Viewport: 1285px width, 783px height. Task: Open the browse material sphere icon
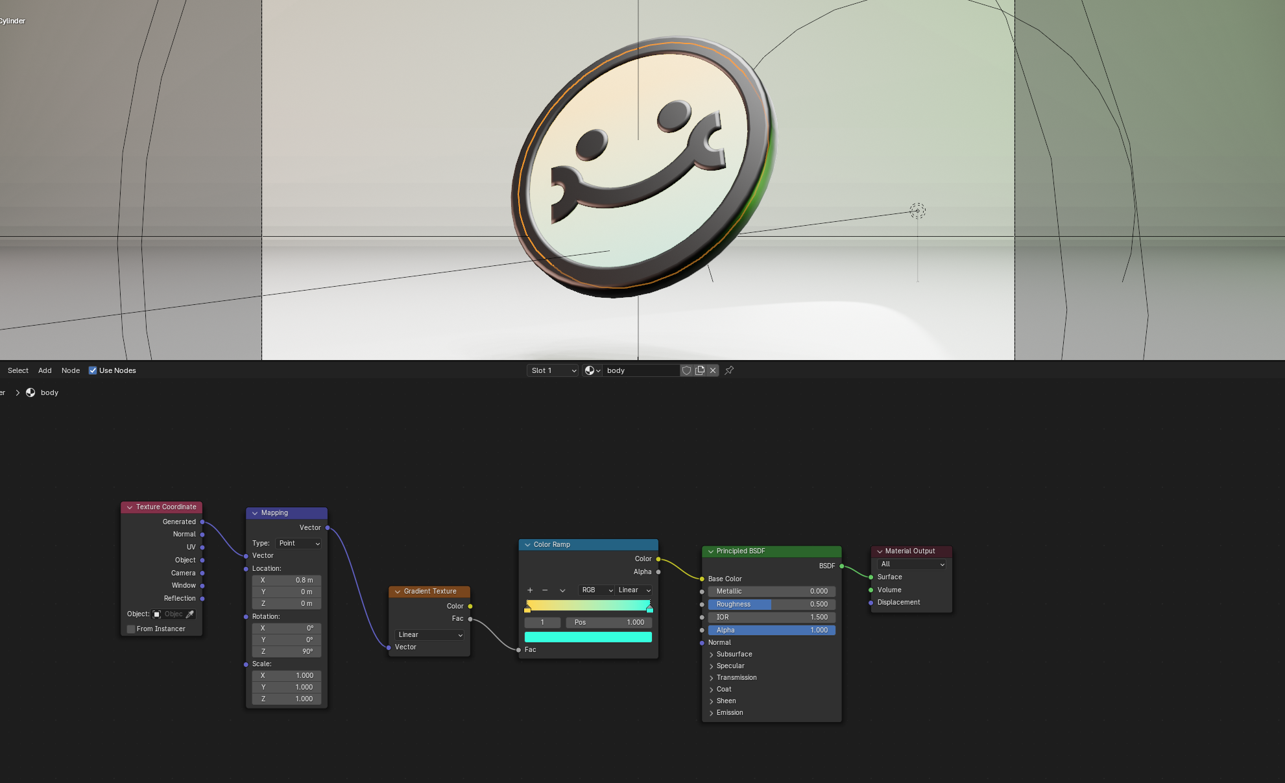point(592,370)
